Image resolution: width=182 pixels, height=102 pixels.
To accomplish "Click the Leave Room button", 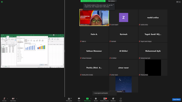I will (x=176, y=99).
